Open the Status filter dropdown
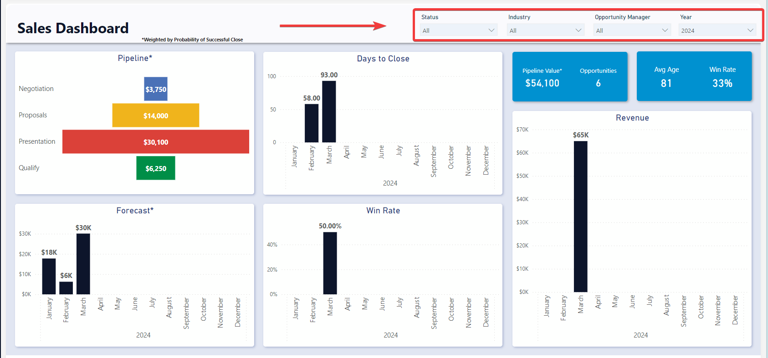The image size is (768, 358). [x=458, y=30]
